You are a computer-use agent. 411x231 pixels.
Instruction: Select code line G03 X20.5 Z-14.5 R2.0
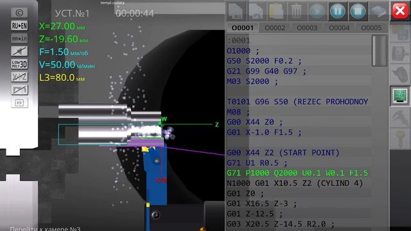coord(281,224)
